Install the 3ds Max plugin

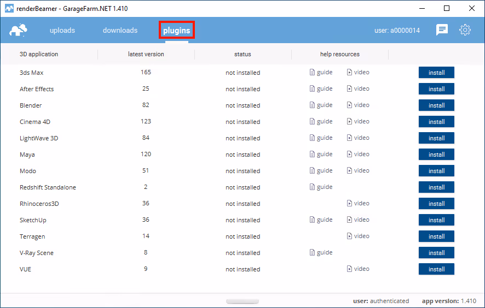click(x=436, y=73)
